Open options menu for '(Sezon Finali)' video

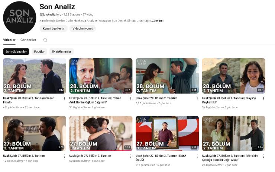tap(64, 99)
